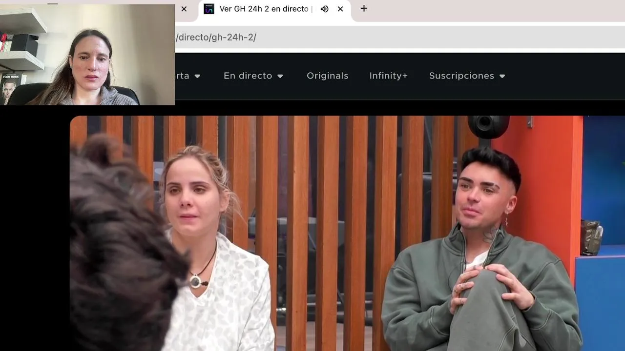625x351 pixels.
Task: Go to Infinity+ page
Action: tap(389, 76)
